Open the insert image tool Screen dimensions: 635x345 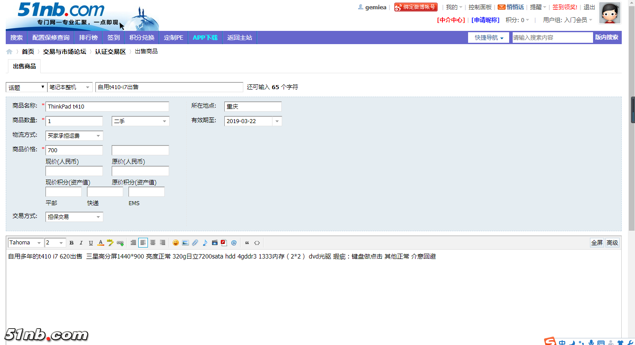point(185,242)
